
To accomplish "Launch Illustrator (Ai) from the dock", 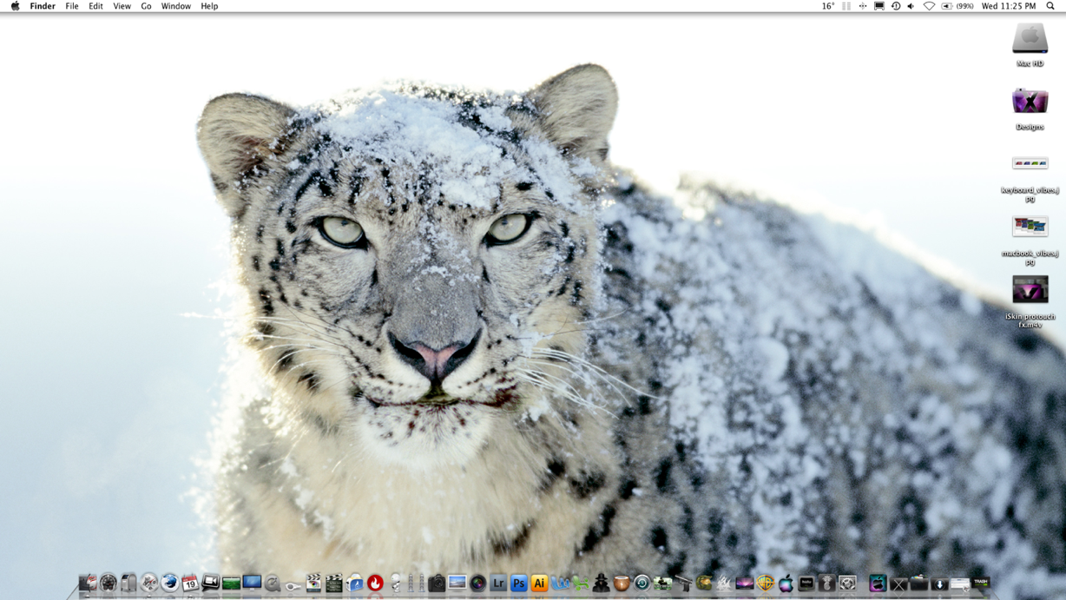I will click(x=539, y=584).
